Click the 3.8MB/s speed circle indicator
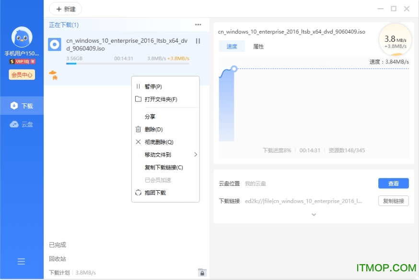Image resolution: width=419 pixels, height=280 pixels. coord(395,41)
